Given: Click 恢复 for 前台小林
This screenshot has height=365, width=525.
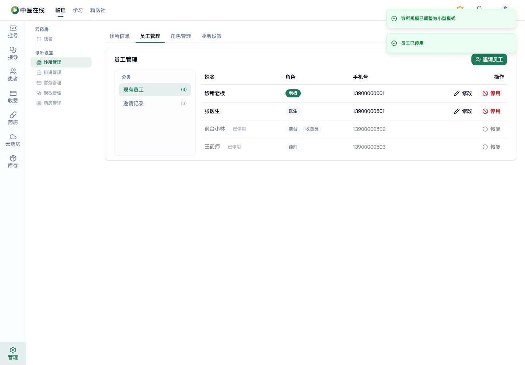Looking at the screenshot, I should (491, 129).
